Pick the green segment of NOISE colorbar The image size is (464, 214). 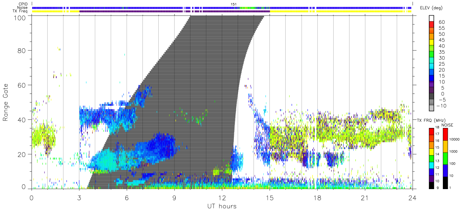[x=446, y=159]
